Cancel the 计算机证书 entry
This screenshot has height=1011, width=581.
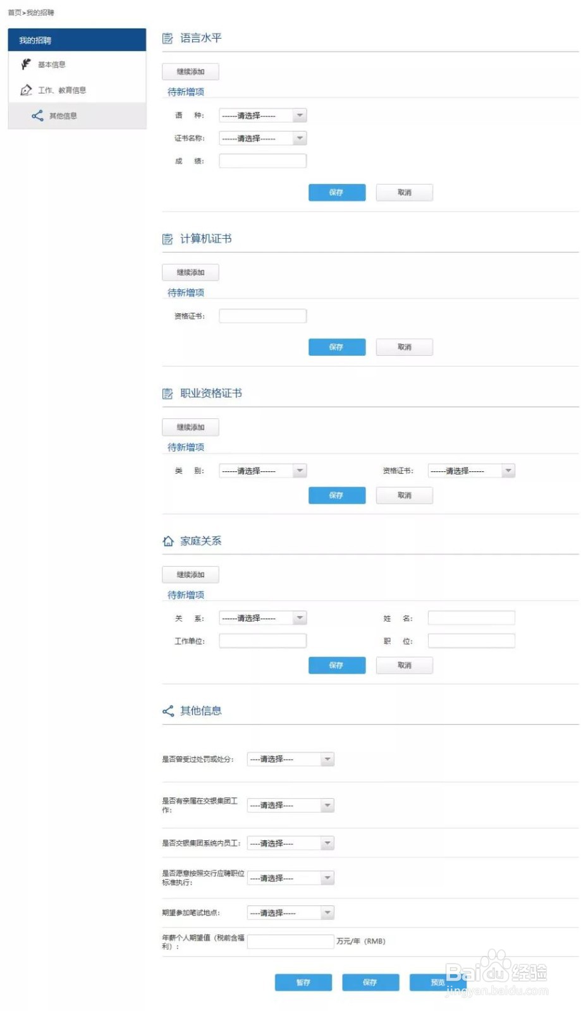tap(405, 347)
